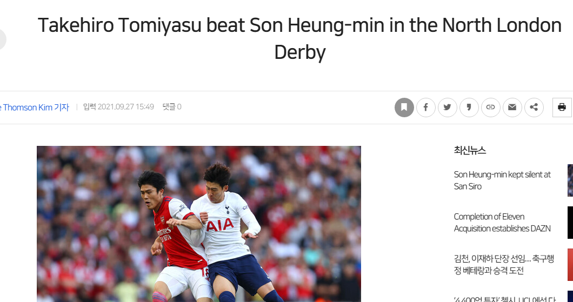Open the partially visible 첼시 UCL news item

pyautogui.click(x=505, y=299)
